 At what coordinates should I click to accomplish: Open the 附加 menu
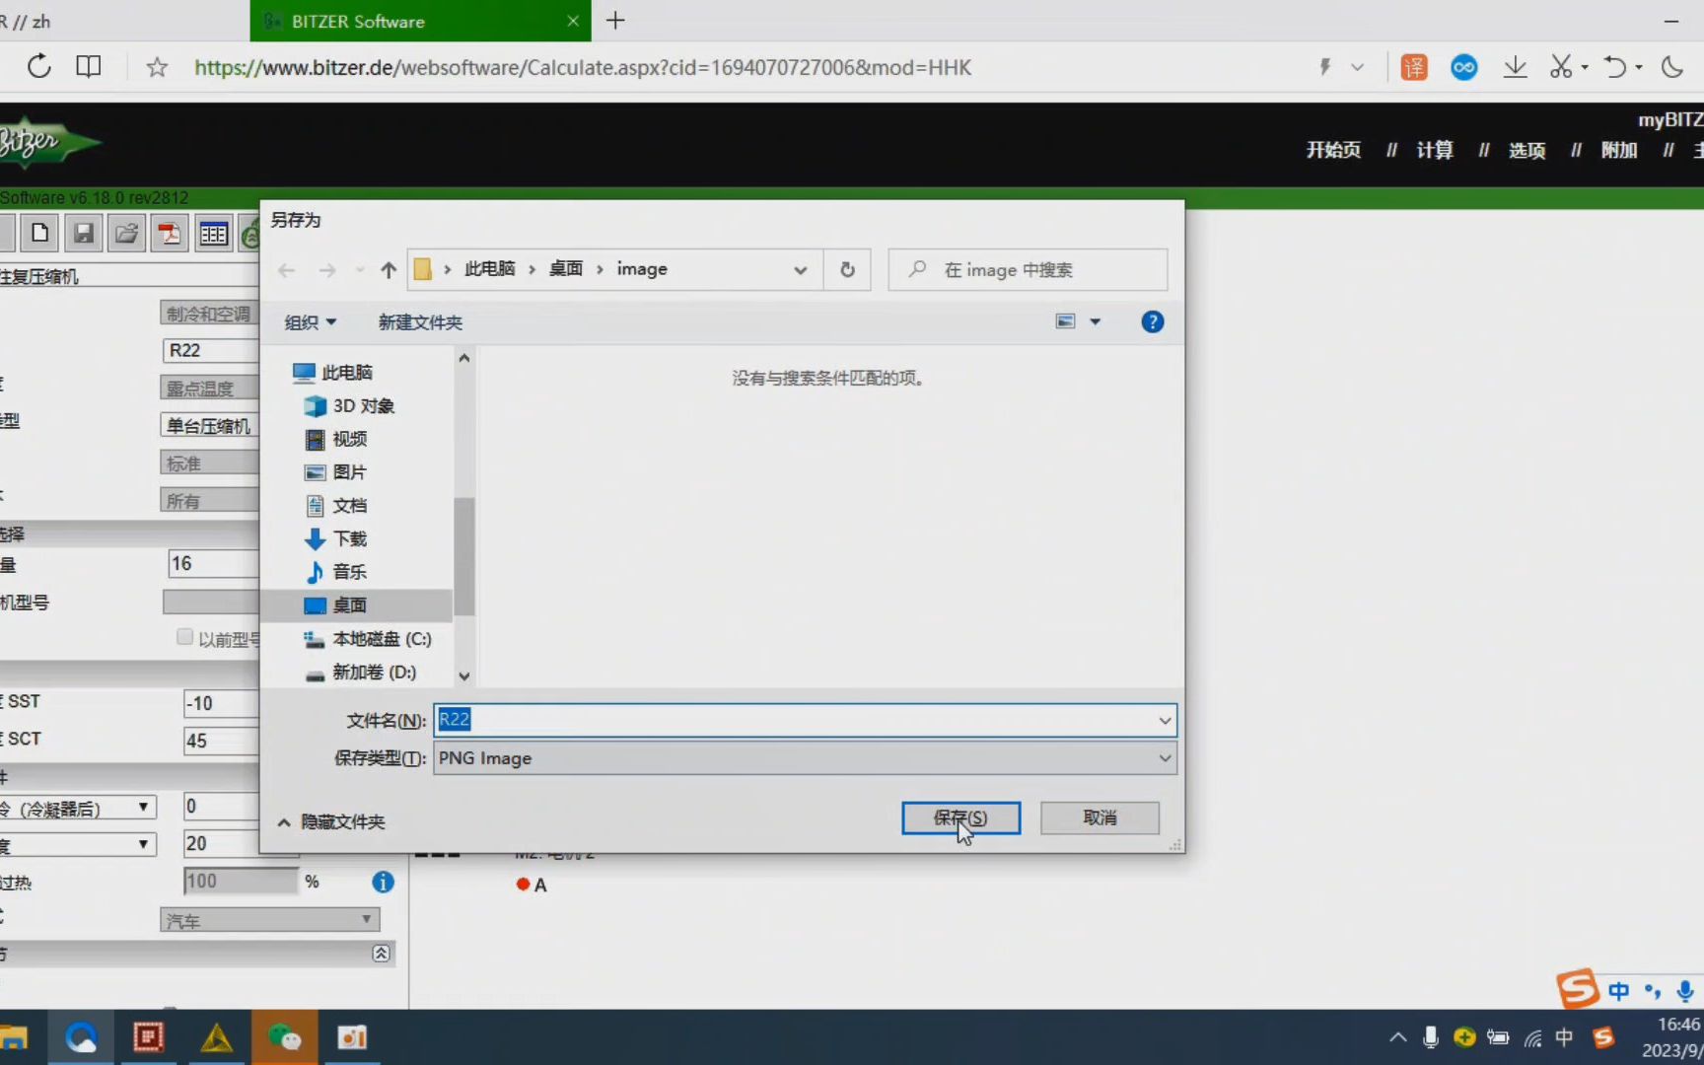1619,150
